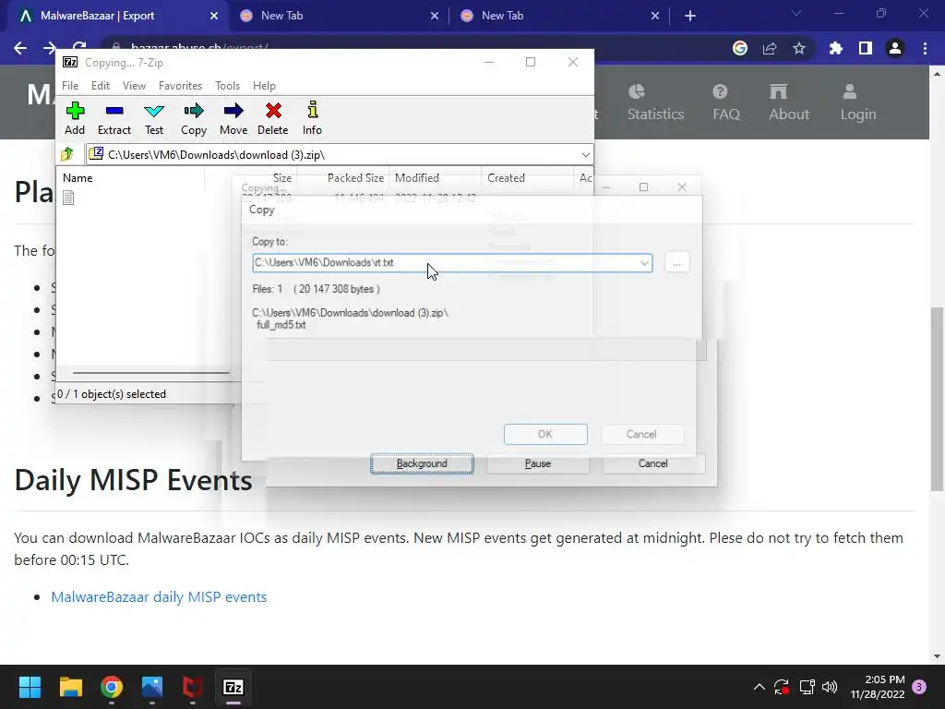Cancel the Copy dialog next to OK
This screenshot has width=945, height=709.
tap(641, 434)
